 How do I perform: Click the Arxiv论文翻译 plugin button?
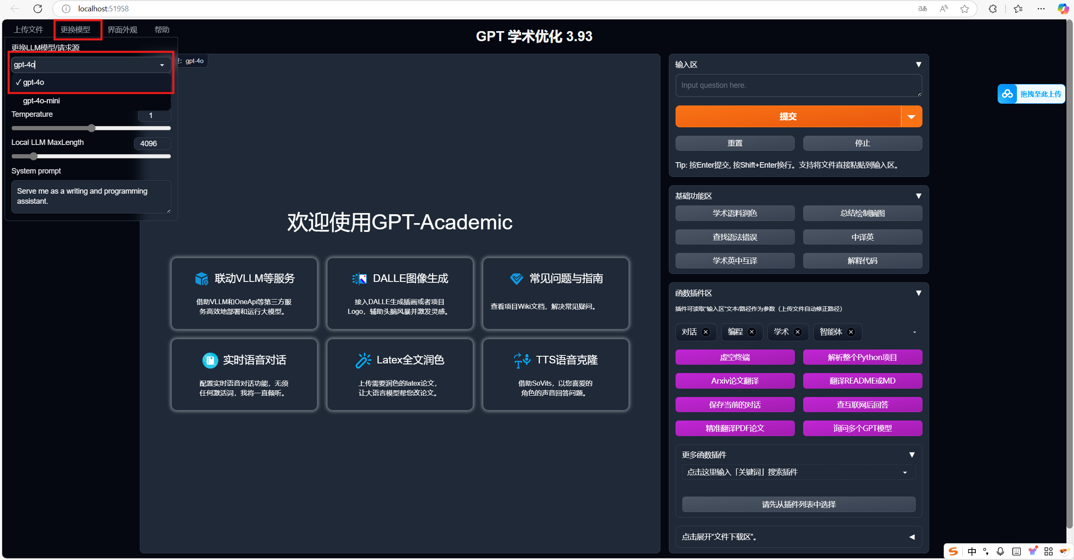pyautogui.click(x=734, y=381)
